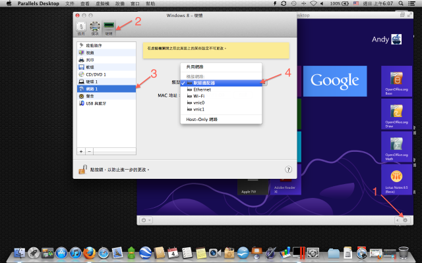Select the boot order flag item in sidebar
422x263 pixels.
107,45
